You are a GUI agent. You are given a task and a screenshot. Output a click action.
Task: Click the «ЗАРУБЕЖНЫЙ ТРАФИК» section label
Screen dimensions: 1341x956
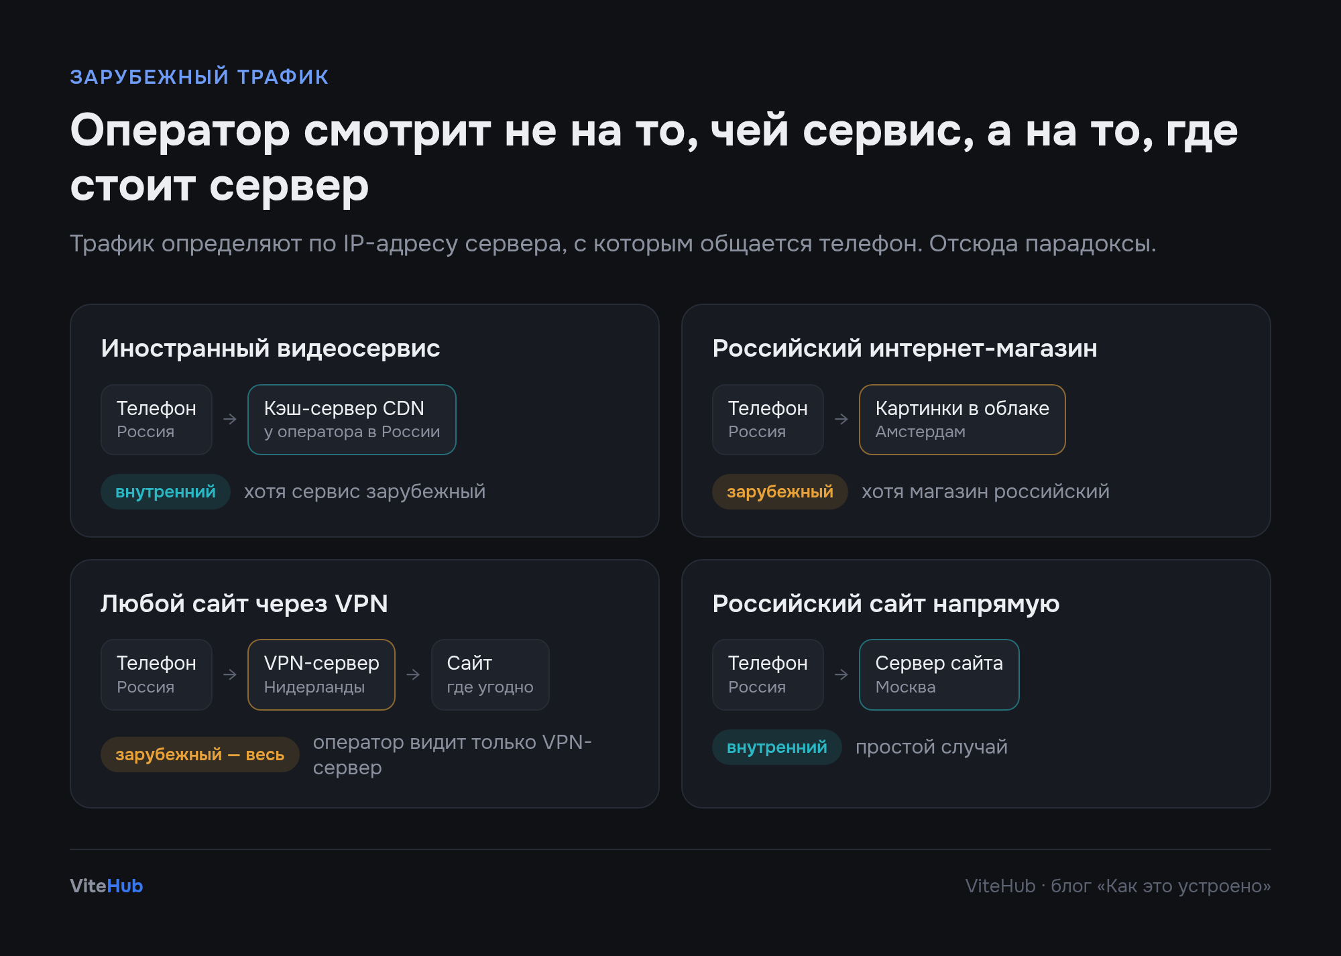[x=199, y=77]
